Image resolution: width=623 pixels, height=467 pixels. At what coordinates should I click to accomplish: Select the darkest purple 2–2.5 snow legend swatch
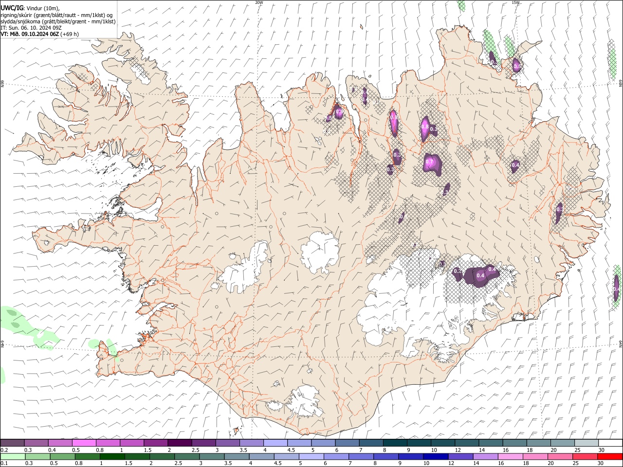[x=180, y=443]
